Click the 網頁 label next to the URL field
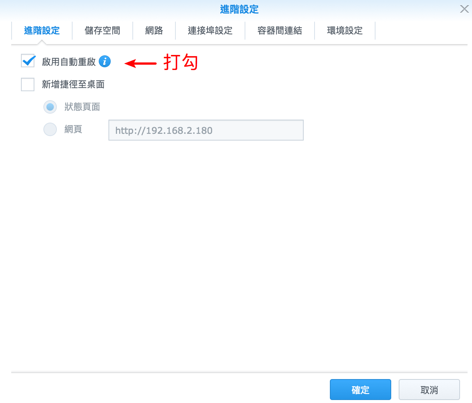This screenshot has height=403, width=472. coord(73,129)
